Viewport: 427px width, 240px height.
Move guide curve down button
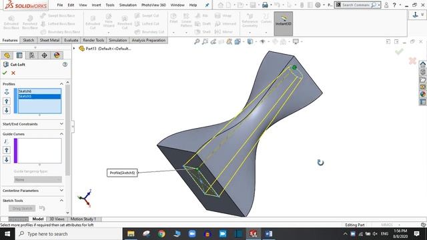coord(7,159)
